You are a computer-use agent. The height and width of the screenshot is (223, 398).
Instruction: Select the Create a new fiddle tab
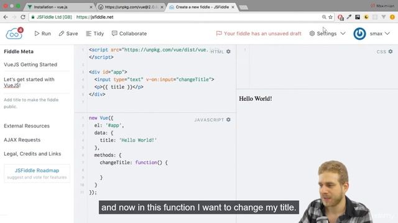point(201,7)
